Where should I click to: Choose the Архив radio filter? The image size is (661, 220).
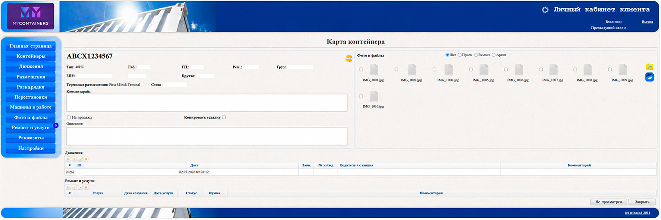point(494,55)
